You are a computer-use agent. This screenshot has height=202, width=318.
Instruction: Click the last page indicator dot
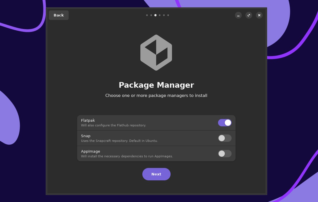tap(168, 15)
